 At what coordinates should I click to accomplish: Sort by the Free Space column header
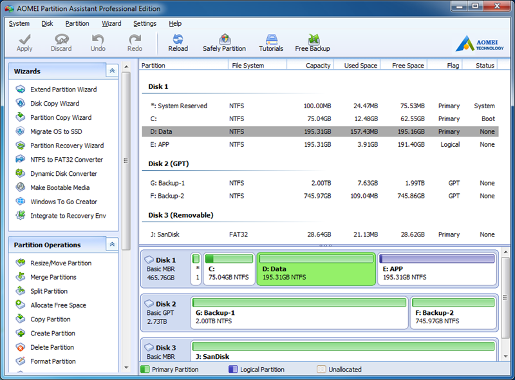(x=407, y=66)
